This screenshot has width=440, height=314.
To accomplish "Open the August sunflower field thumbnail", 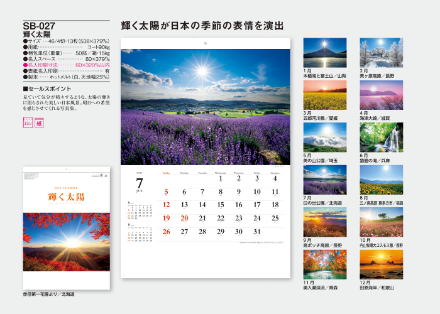I will click(381, 180).
